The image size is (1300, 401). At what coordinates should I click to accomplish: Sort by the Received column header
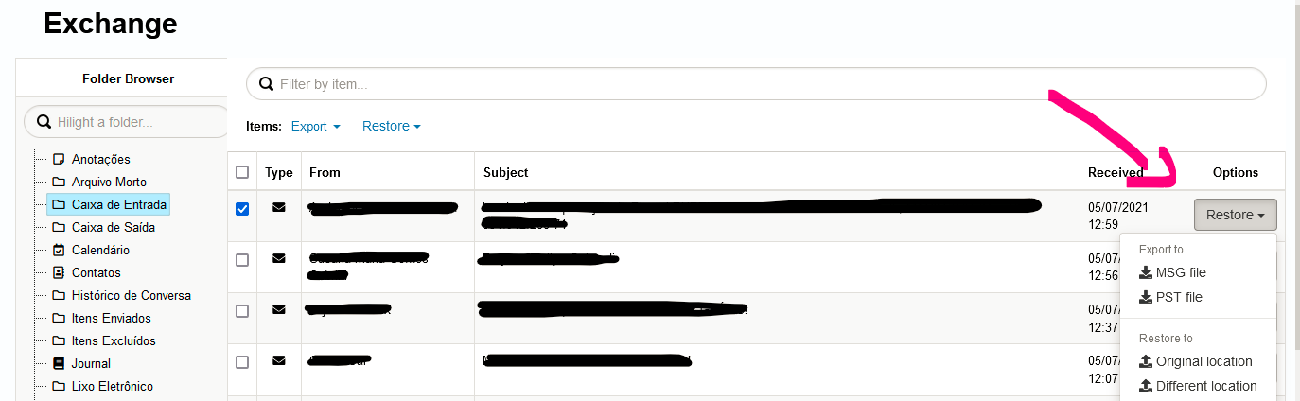click(1116, 172)
